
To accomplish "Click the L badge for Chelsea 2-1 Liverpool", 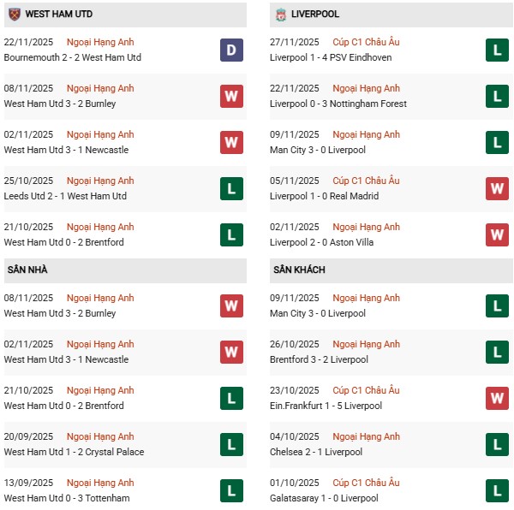I will [x=497, y=445].
